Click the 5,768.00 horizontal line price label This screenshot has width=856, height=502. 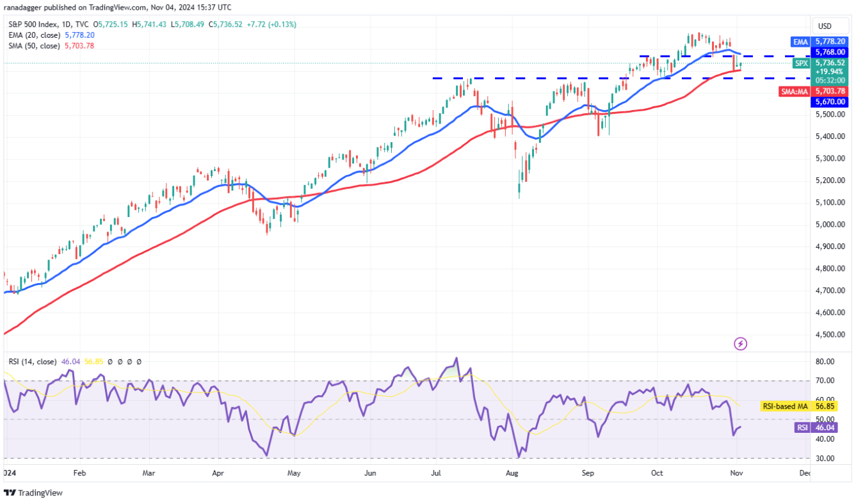tap(830, 52)
